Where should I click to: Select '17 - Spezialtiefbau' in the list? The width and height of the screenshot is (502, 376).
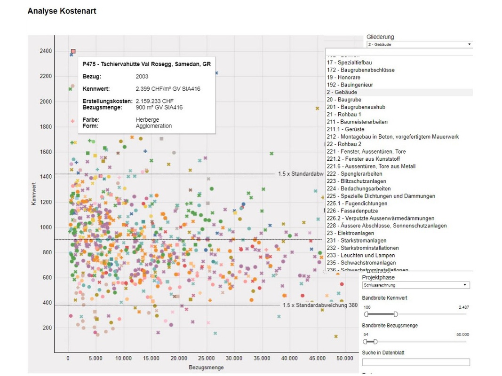[x=399, y=63]
